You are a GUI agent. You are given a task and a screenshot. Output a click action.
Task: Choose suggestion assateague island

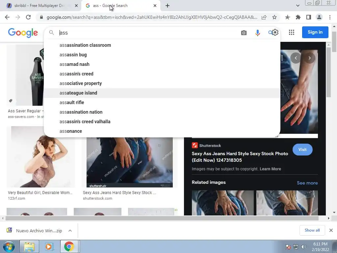pos(162,93)
